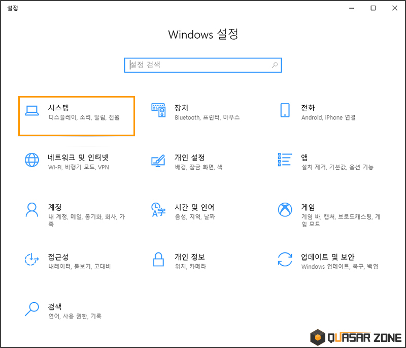Select the 네트워크 및 인터넷 title
Screen dimensions: 406x348
(x=78, y=157)
